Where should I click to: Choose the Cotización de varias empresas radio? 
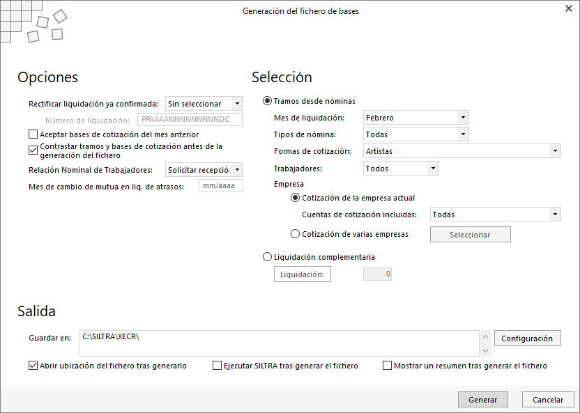pos(295,234)
